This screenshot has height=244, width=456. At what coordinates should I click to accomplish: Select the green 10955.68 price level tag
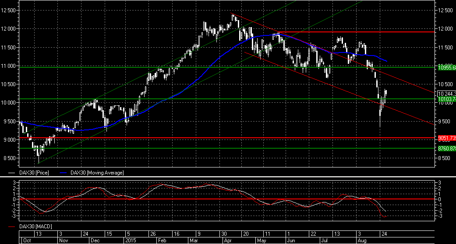click(446, 68)
